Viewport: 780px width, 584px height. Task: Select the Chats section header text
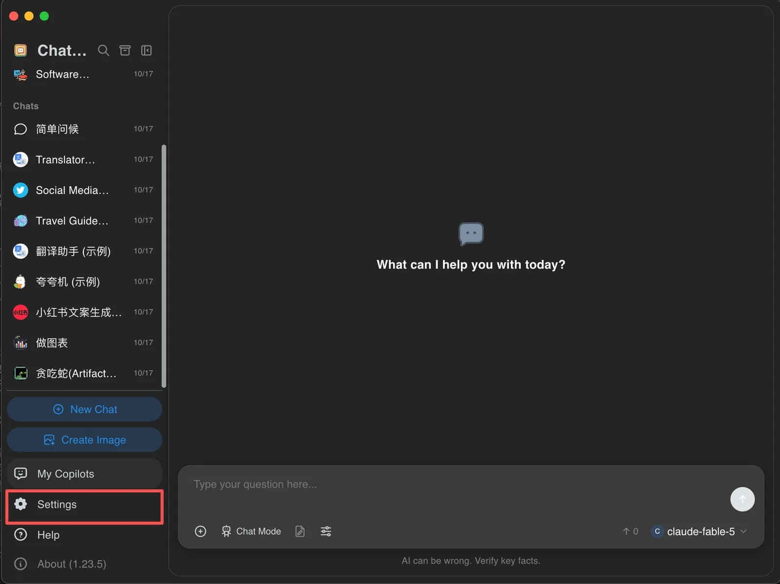26,106
